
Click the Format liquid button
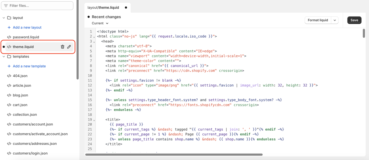[x=318, y=20]
